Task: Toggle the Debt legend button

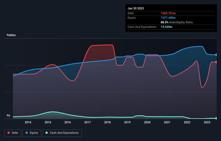Action: click(x=13, y=133)
